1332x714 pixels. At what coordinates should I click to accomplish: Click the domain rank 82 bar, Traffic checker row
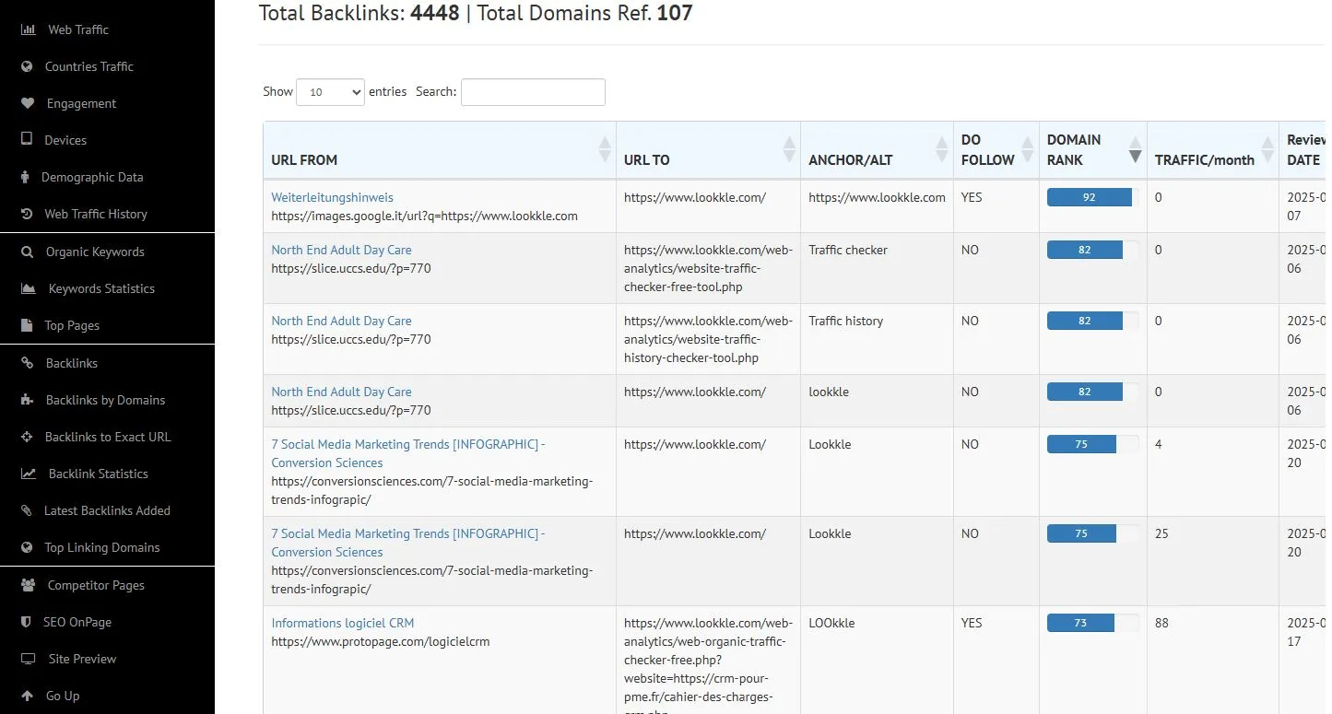tap(1085, 250)
